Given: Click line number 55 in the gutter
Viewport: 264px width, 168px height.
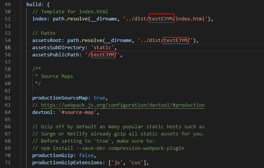Looking at the screenshot, I should pos(8,48).
